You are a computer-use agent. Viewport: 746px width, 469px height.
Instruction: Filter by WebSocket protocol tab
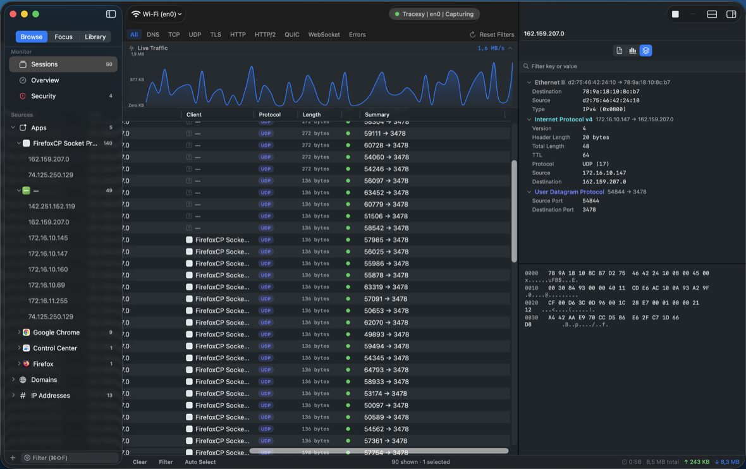pyautogui.click(x=324, y=35)
